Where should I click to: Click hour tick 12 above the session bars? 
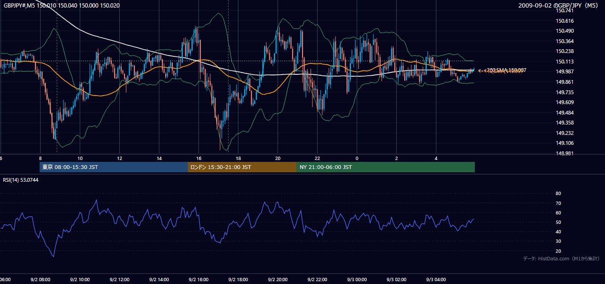(119, 158)
